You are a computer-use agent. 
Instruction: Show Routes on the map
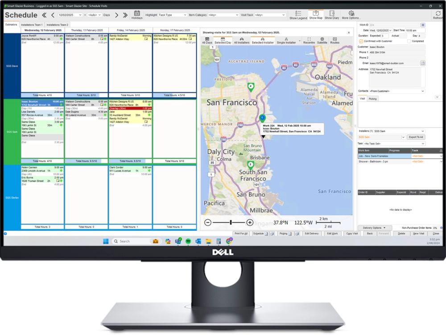(x=335, y=40)
